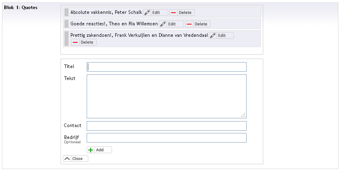
Task: Click the Edit label on Absolute vakkennis row
Action: 156,13
